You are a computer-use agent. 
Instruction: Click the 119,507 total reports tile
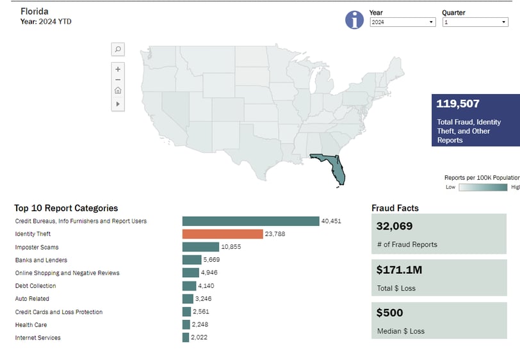(476, 120)
